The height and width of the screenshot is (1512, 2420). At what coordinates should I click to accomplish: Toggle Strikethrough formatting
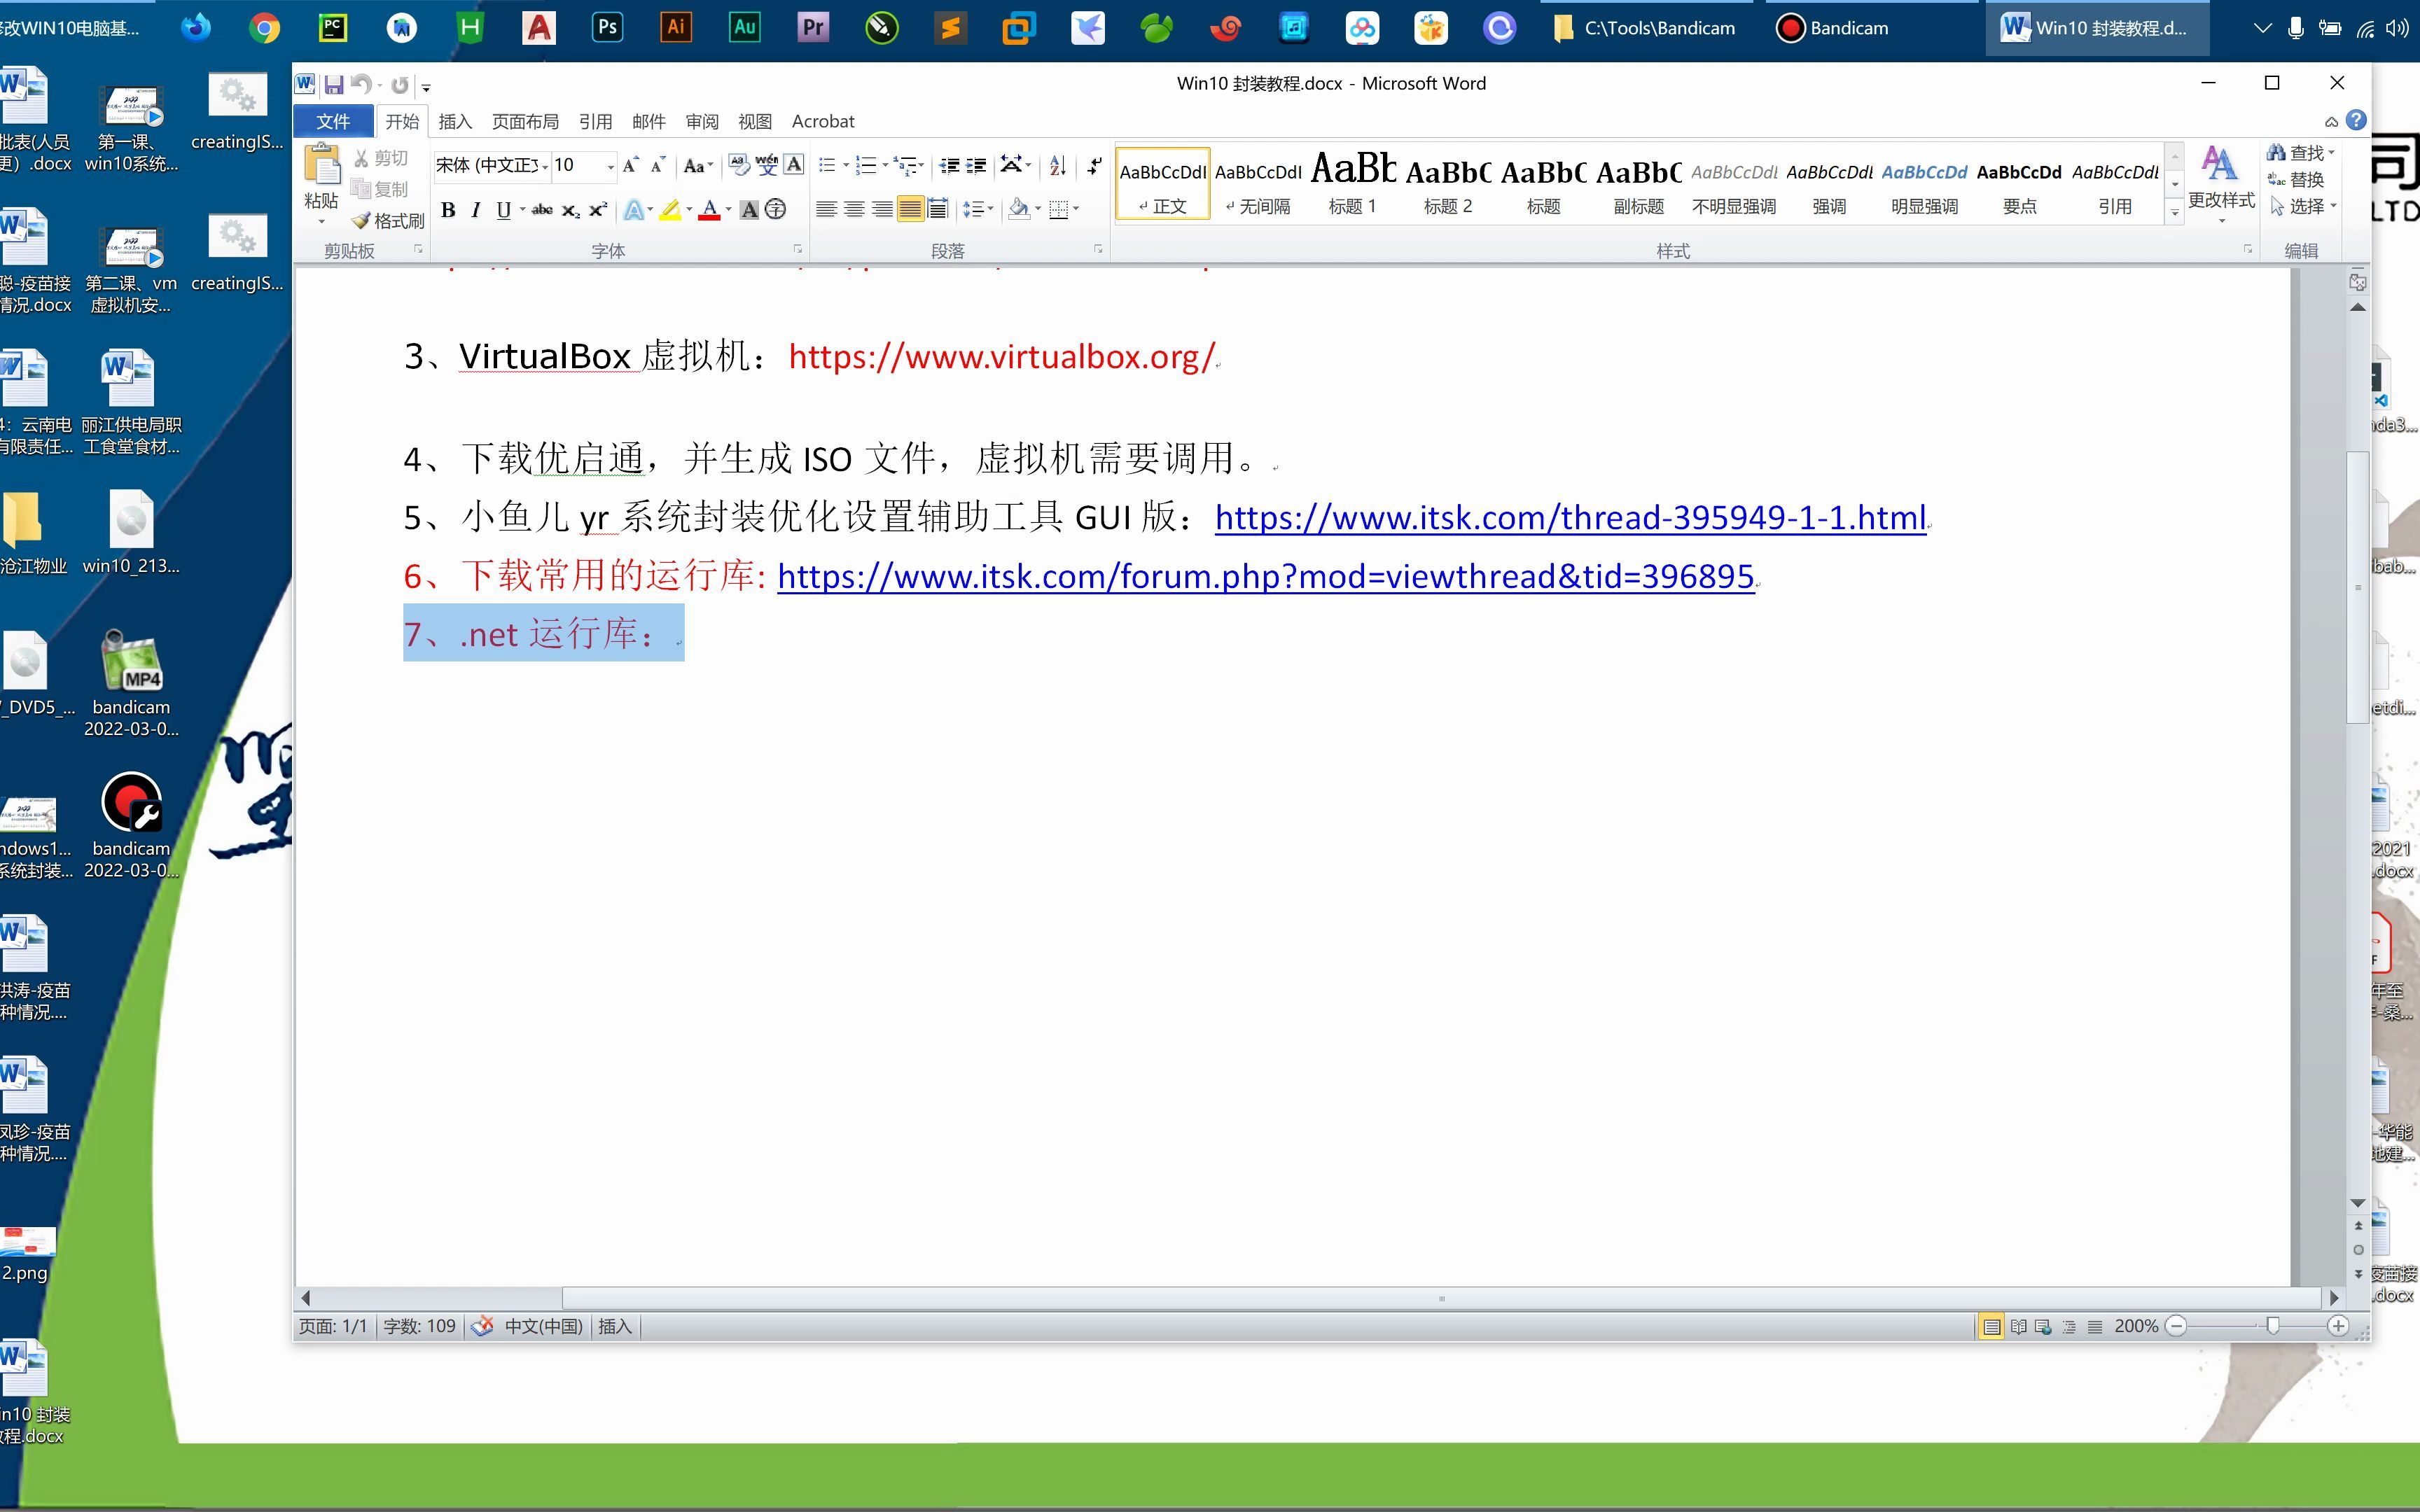(x=542, y=210)
